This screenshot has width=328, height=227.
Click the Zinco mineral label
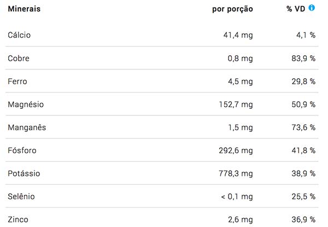[x=18, y=219]
